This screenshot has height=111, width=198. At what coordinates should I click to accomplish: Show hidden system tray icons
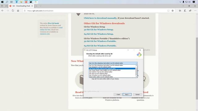tap(180, 2)
